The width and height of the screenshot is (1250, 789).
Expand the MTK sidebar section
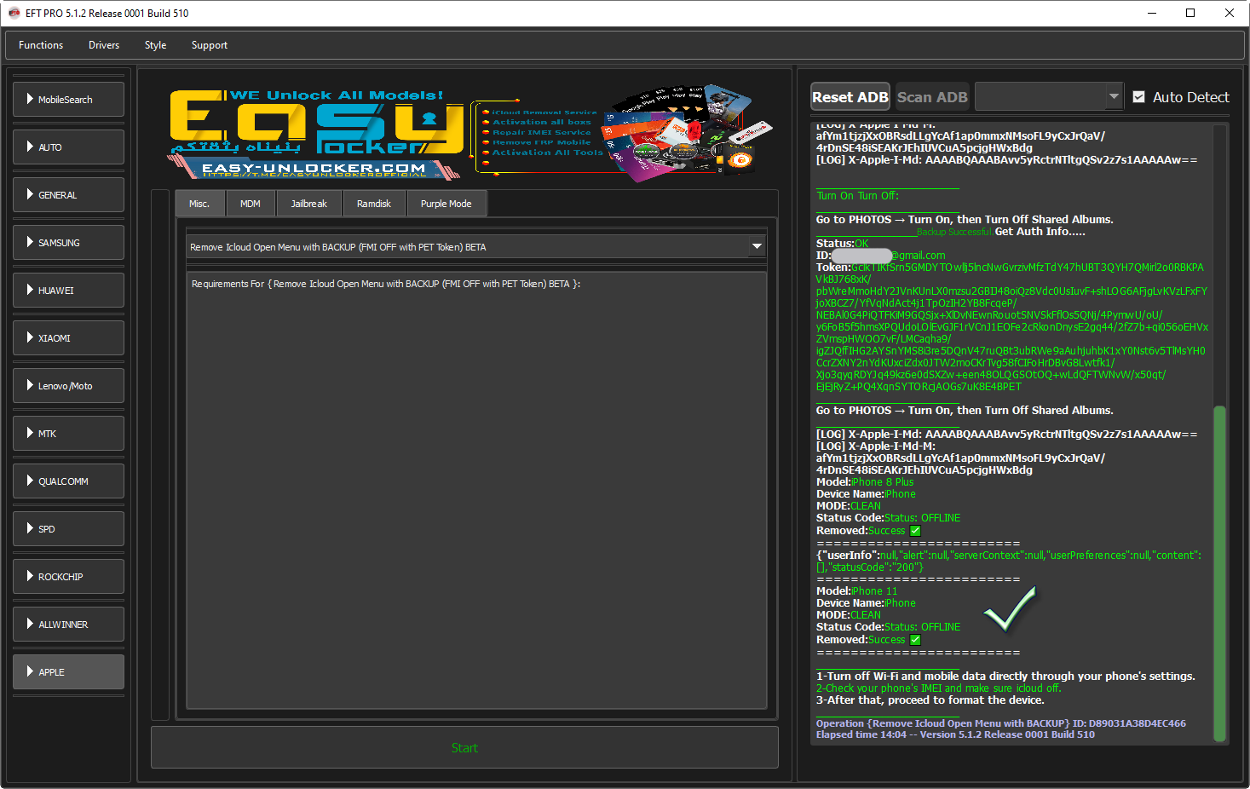(x=68, y=434)
